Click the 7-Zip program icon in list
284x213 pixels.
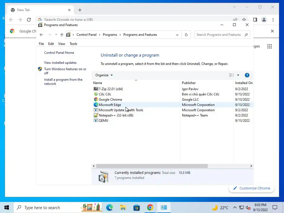pyautogui.click(x=96, y=89)
